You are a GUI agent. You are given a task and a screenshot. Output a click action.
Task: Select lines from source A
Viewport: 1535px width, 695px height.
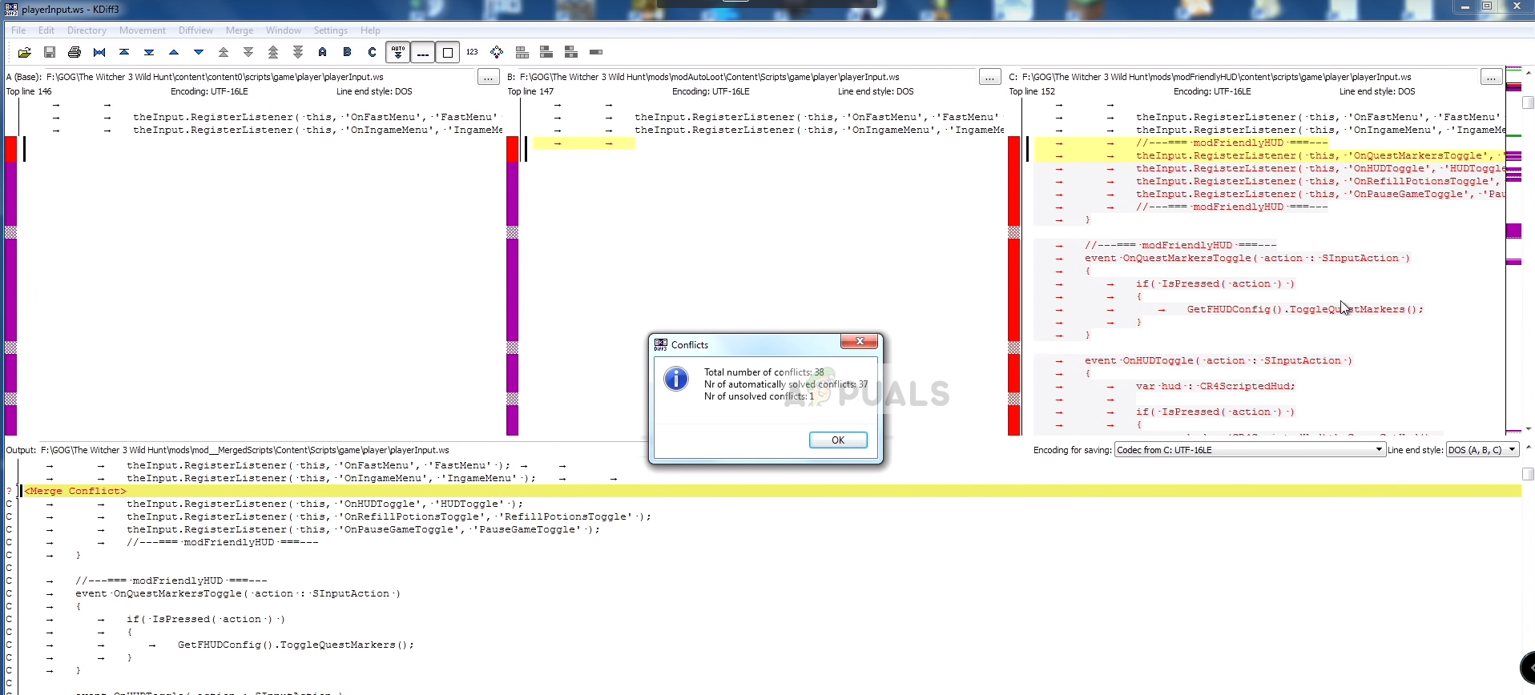tap(323, 52)
